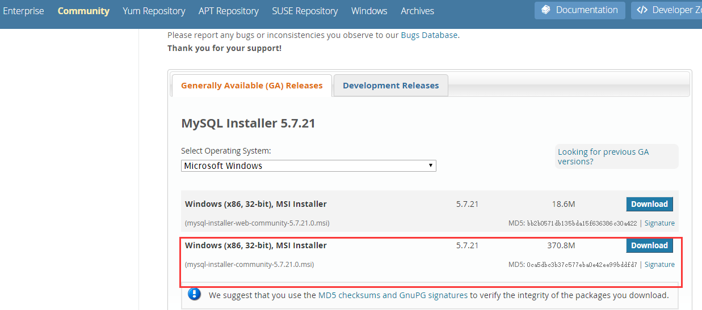Open Signature link for web-community installer
The image size is (702, 310).
[x=659, y=223]
